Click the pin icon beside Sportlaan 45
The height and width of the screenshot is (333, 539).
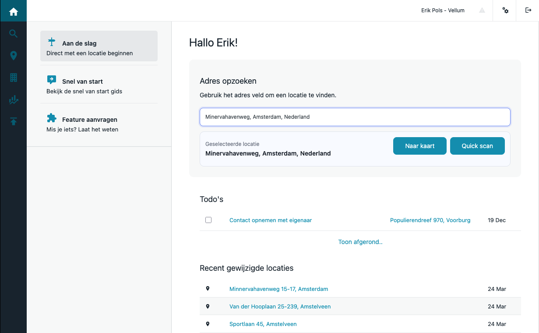coord(208,324)
